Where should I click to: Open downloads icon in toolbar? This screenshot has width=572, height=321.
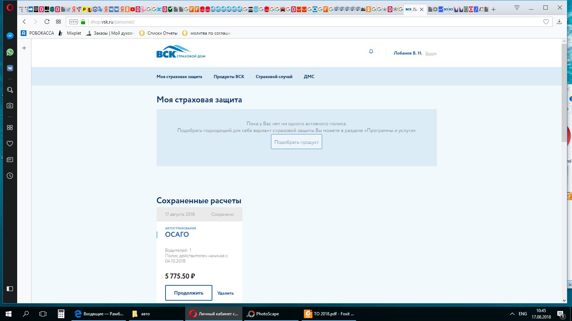pos(559,22)
